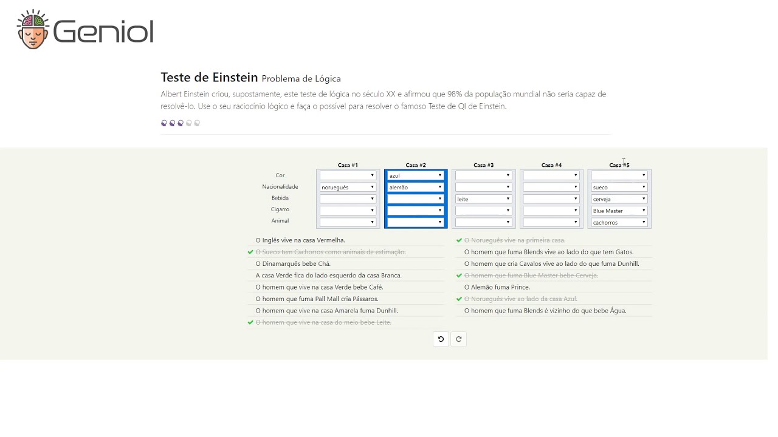Open Casa #4 Animal dropdown
Viewport: 778px width, 437px height.
point(551,222)
